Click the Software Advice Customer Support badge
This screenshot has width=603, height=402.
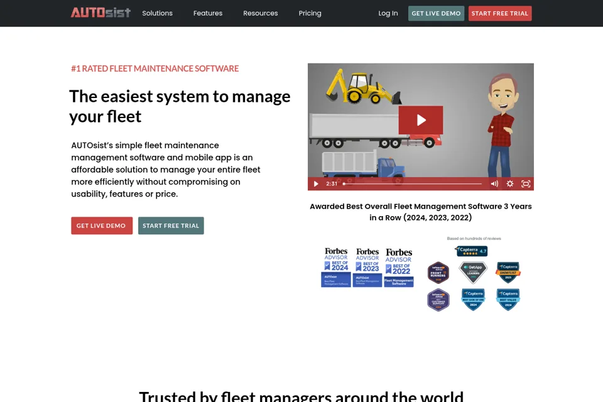438,300
